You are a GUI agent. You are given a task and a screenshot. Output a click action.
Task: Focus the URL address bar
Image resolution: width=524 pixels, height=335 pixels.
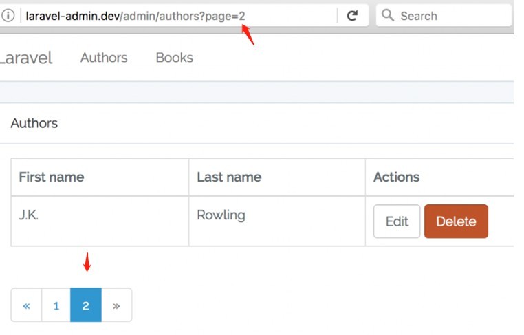[x=172, y=15]
